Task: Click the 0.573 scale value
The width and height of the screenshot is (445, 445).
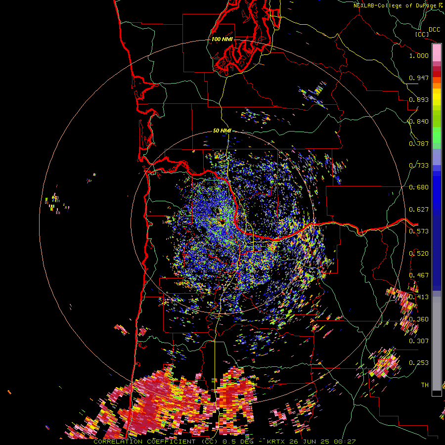Action: coord(419,231)
